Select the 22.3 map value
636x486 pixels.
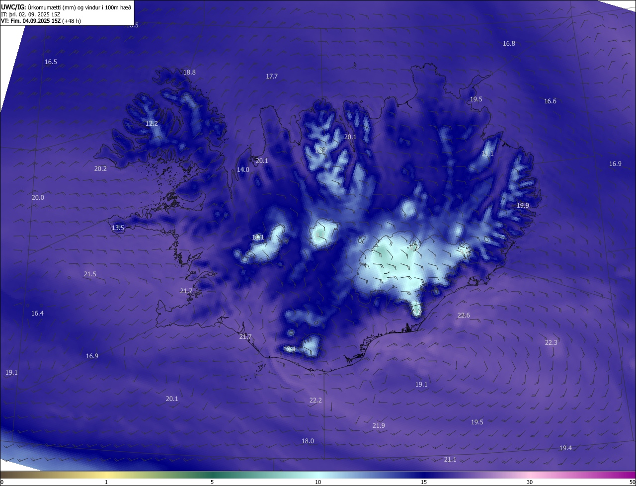[x=551, y=343]
